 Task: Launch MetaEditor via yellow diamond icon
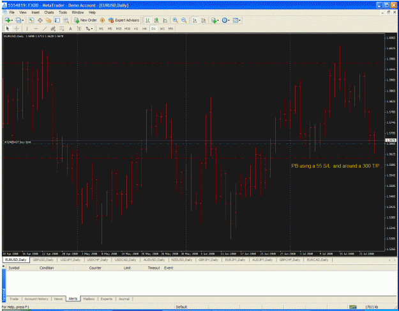tap(103, 20)
